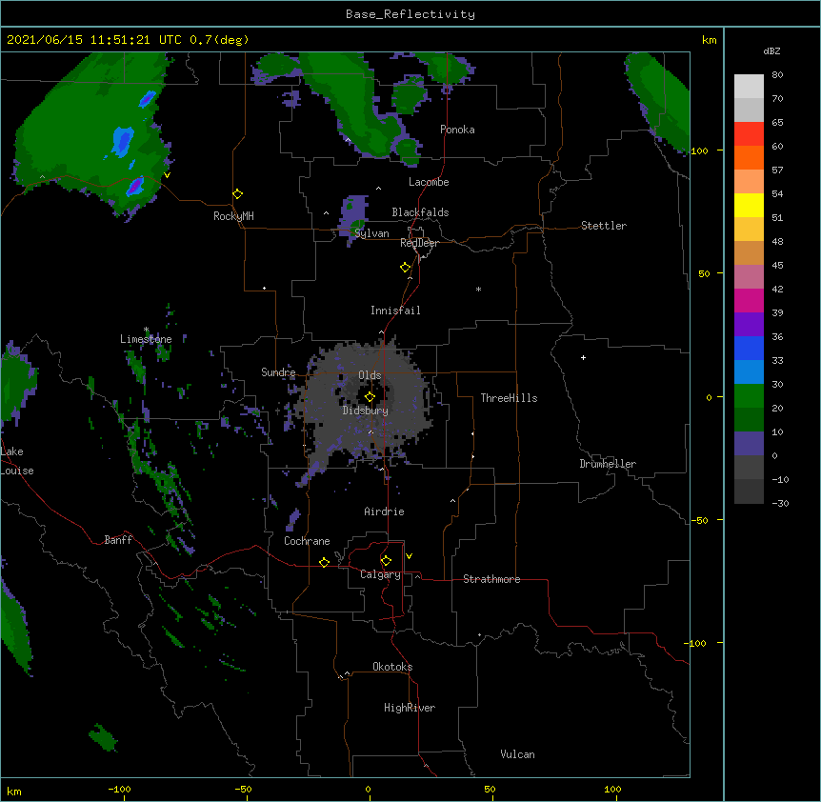Pick the white-grey swatch between 80 and 70 dBZ
The height and width of the screenshot is (802, 821).
[x=749, y=87]
